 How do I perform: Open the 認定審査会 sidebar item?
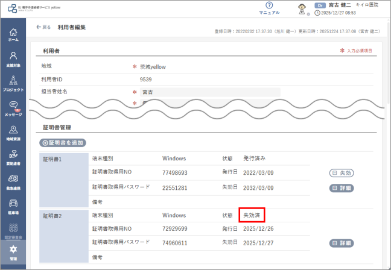(13, 230)
